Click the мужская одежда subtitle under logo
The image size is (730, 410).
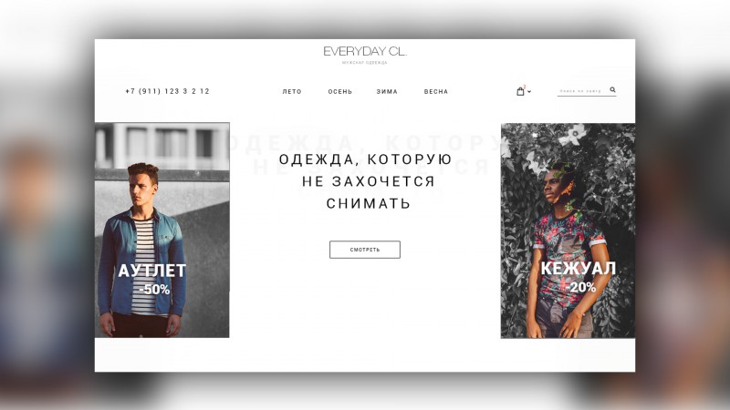(365, 63)
